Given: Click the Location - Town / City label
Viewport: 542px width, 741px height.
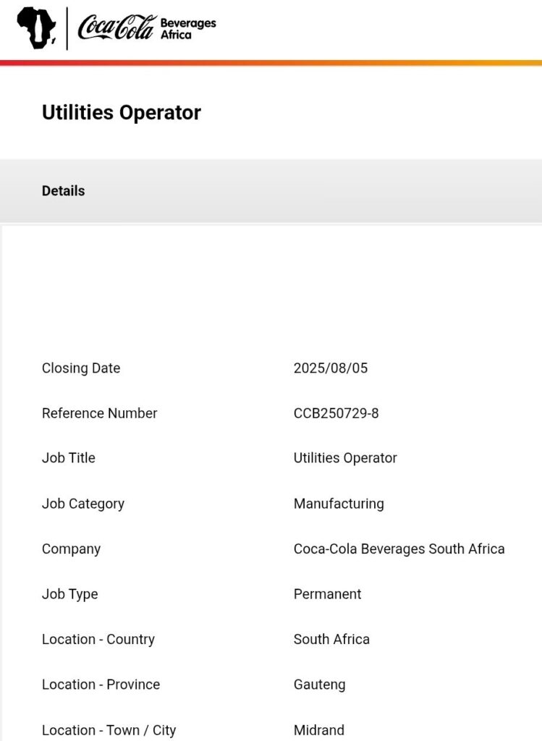Looking at the screenshot, I should click(x=109, y=730).
